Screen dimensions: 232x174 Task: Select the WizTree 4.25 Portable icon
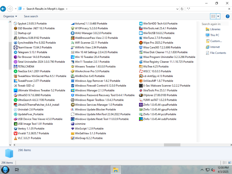coord(141,67)
